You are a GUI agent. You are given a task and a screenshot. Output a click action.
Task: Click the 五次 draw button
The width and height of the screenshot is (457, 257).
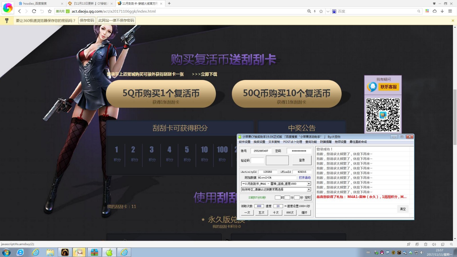click(261, 212)
